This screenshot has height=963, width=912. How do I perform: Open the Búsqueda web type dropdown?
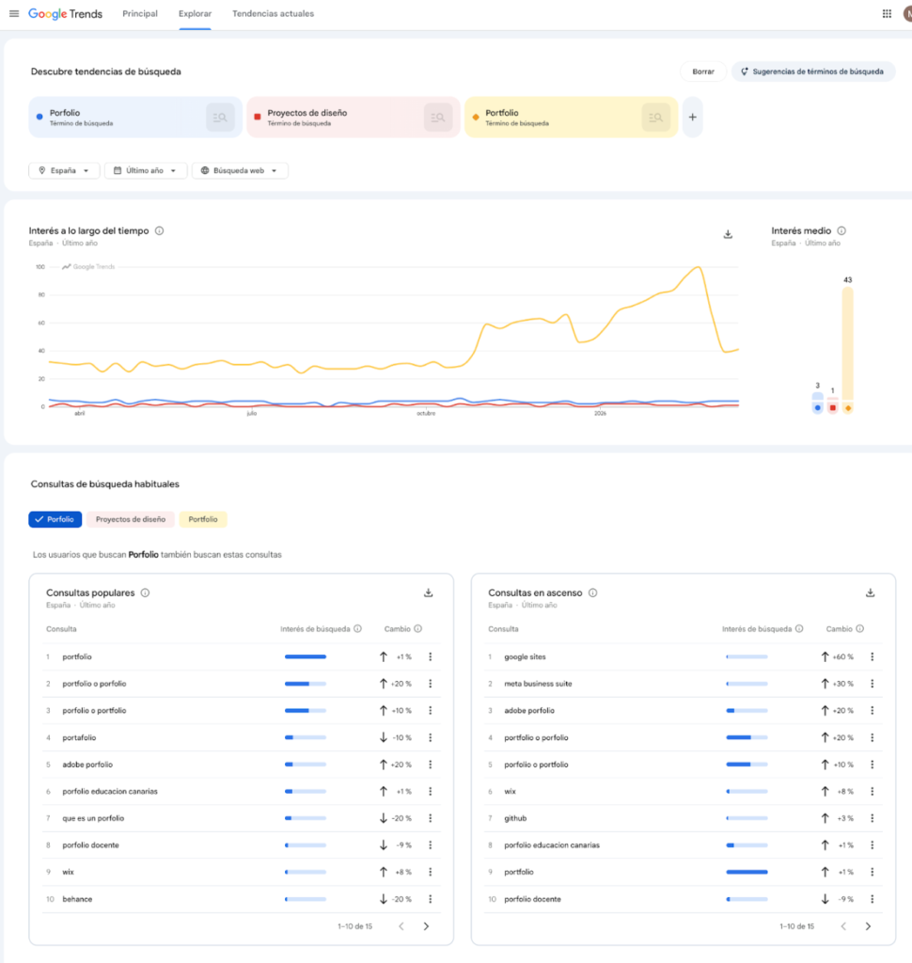click(240, 171)
